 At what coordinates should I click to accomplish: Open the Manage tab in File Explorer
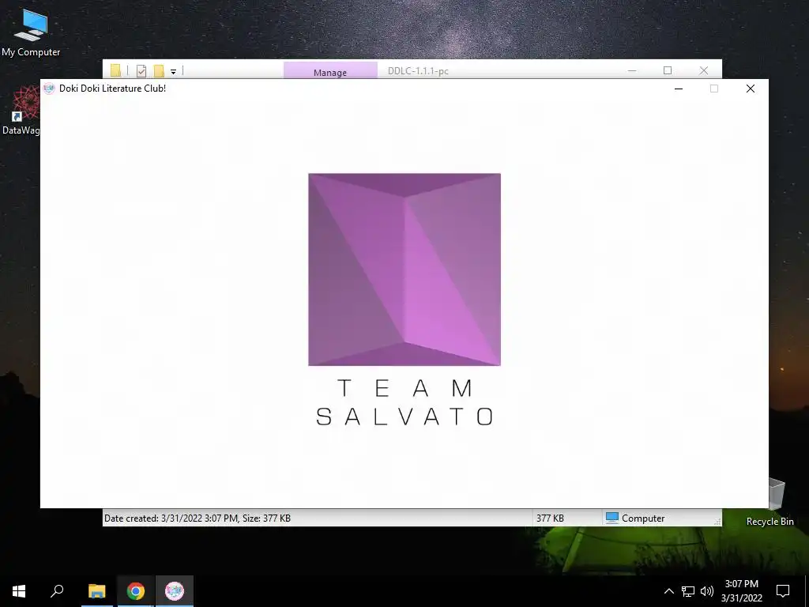(330, 72)
